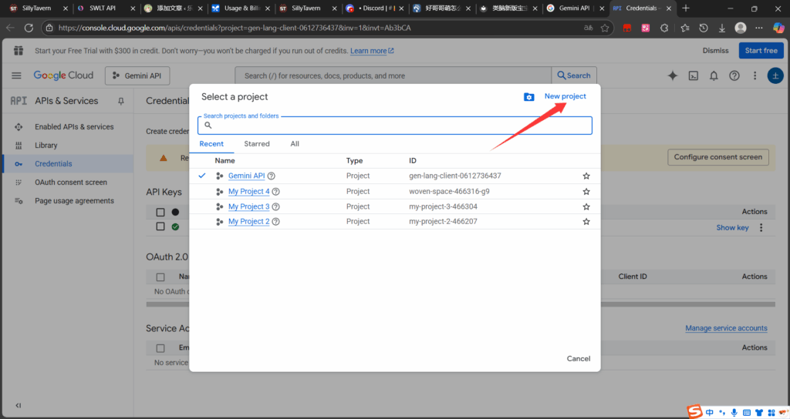The height and width of the screenshot is (419, 790).
Task: Click the Gemini AI sparkle icon
Action: 673,75
